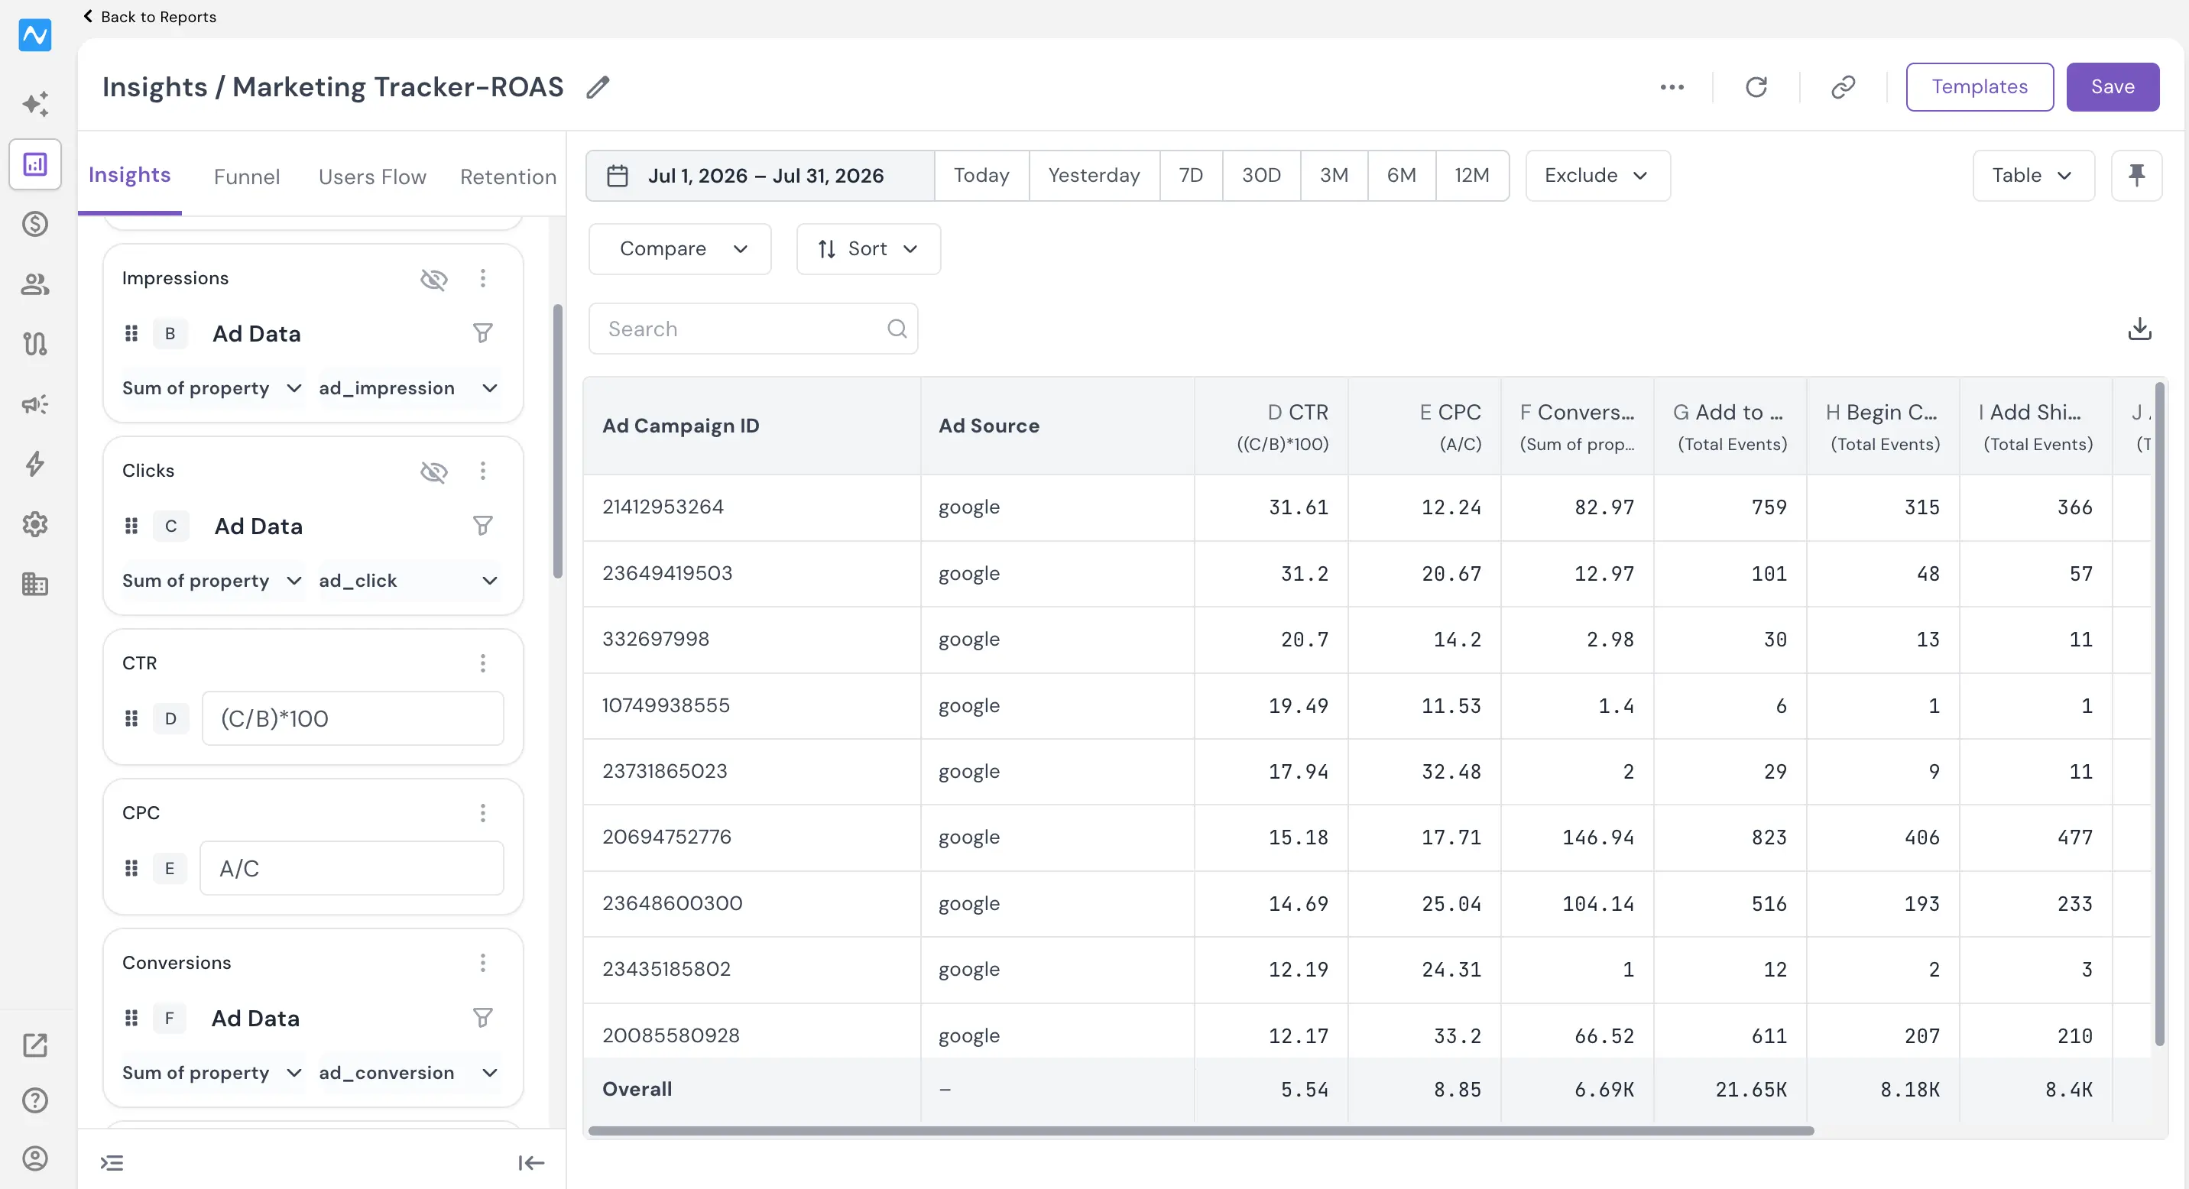Click the left panel vertical scrollbar
2189x1189 pixels.
pyautogui.click(x=557, y=441)
